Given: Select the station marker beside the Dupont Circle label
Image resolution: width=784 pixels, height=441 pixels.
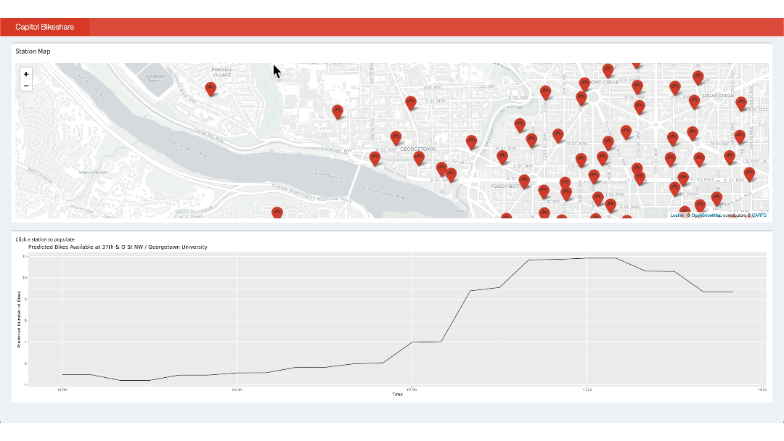Looking at the screenshot, I should (584, 84).
